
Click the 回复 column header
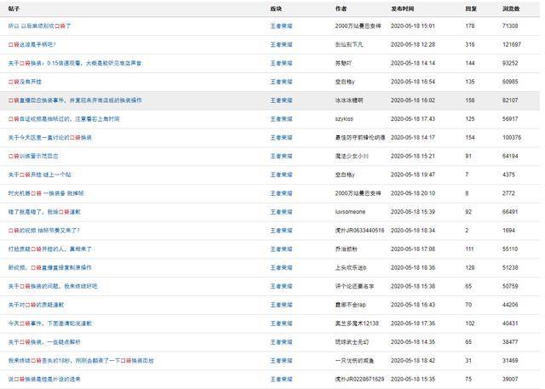pyautogui.click(x=471, y=9)
